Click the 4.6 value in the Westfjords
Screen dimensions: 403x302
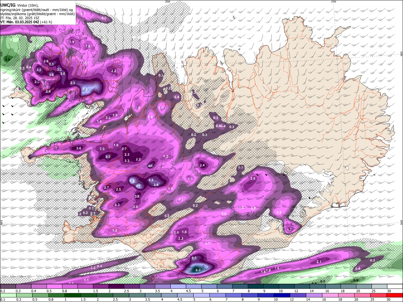click(x=85, y=89)
